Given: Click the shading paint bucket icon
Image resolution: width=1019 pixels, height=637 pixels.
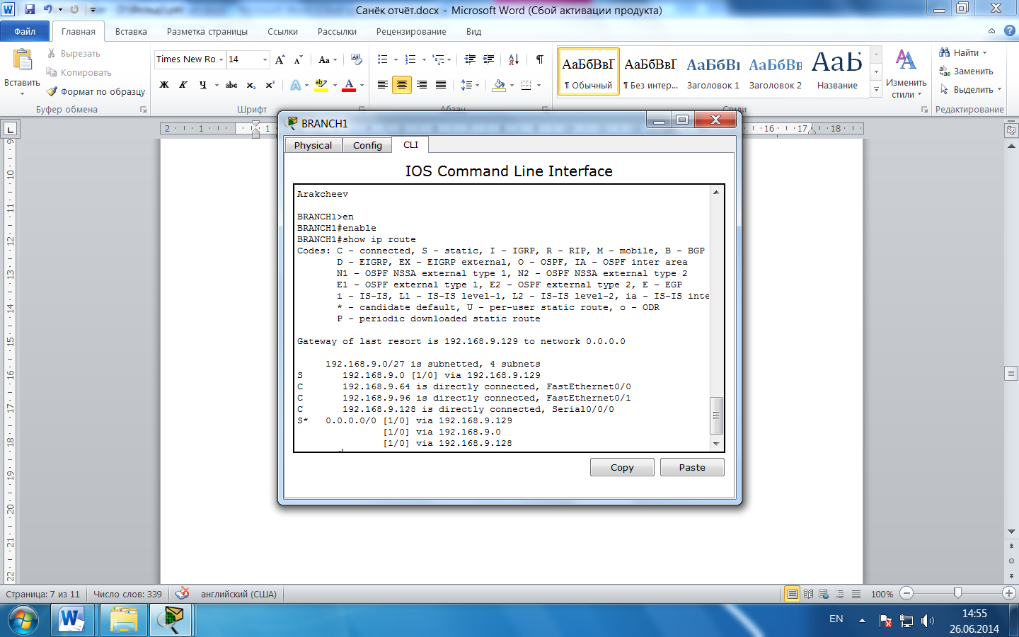Looking at the screenshot, I should (x=500, y=85).
